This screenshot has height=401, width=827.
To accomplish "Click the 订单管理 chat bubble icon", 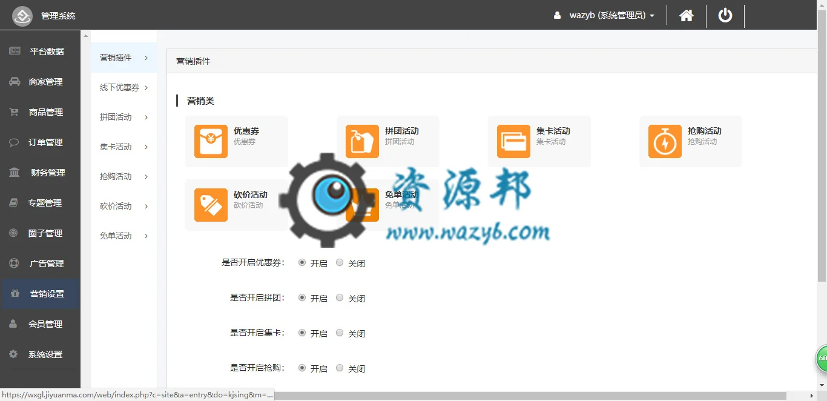I will coord(14,142).
